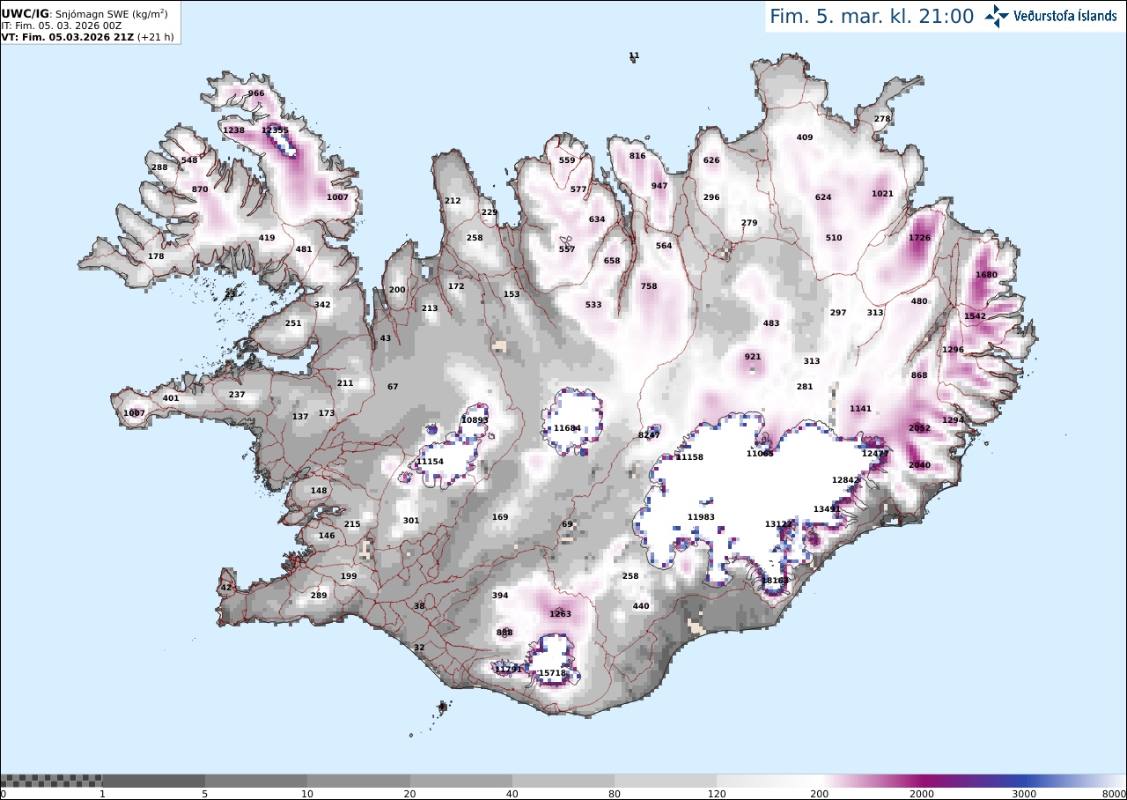Click the '11158' snow value
Image resolution: width=1127 pixels, height=800 pixels.
tap(689, 457)
